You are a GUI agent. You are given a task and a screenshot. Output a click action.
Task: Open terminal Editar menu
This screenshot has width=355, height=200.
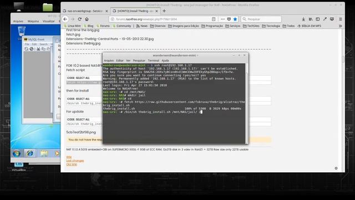(x=120, y=61)
